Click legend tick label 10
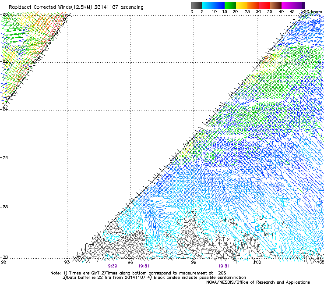 [x=214, y=12]
